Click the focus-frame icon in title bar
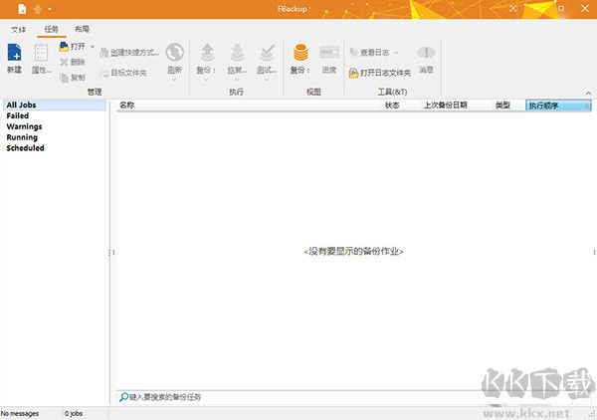The height and width of the screenshot is (420, 597). click(513, 9)
